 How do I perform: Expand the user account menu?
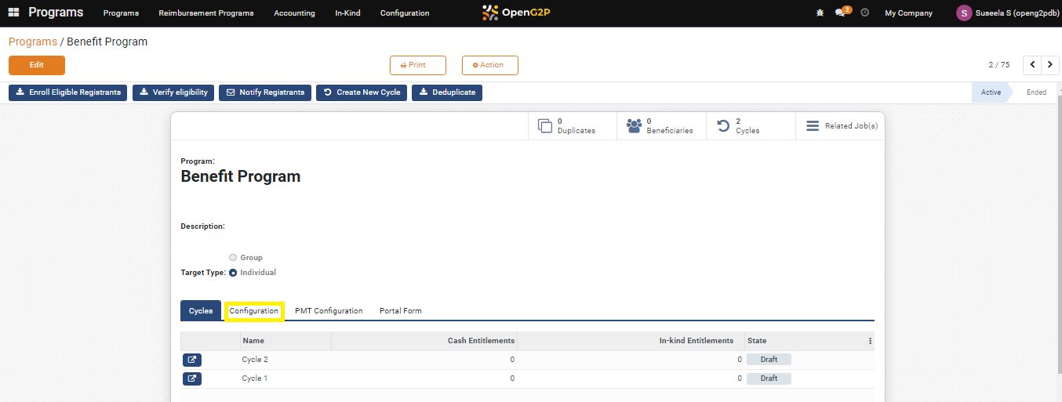point(1007,13)
